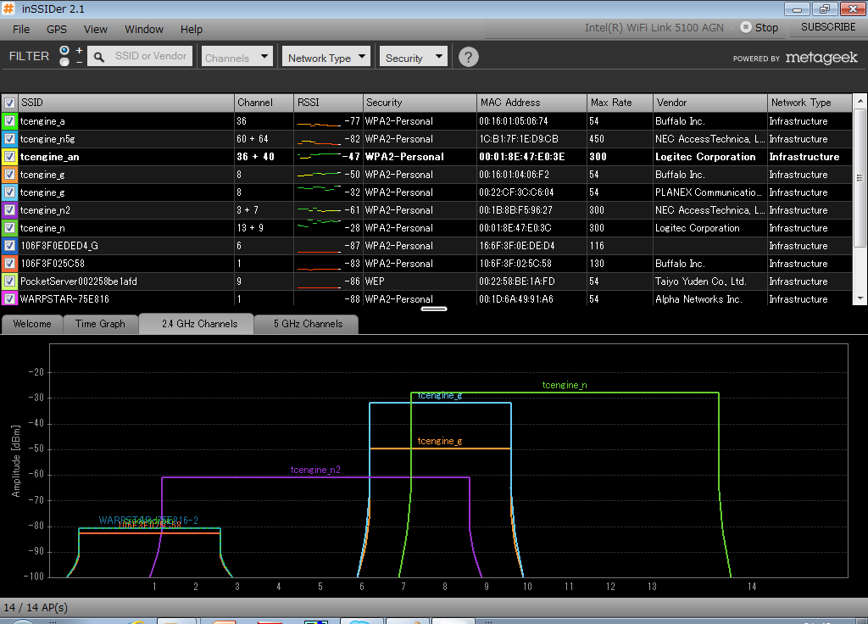Click the purple tcengine_n2 label in the graph
Image resolution: width=868 pixels, height=624 pixels.
click(x=315, y=470)
